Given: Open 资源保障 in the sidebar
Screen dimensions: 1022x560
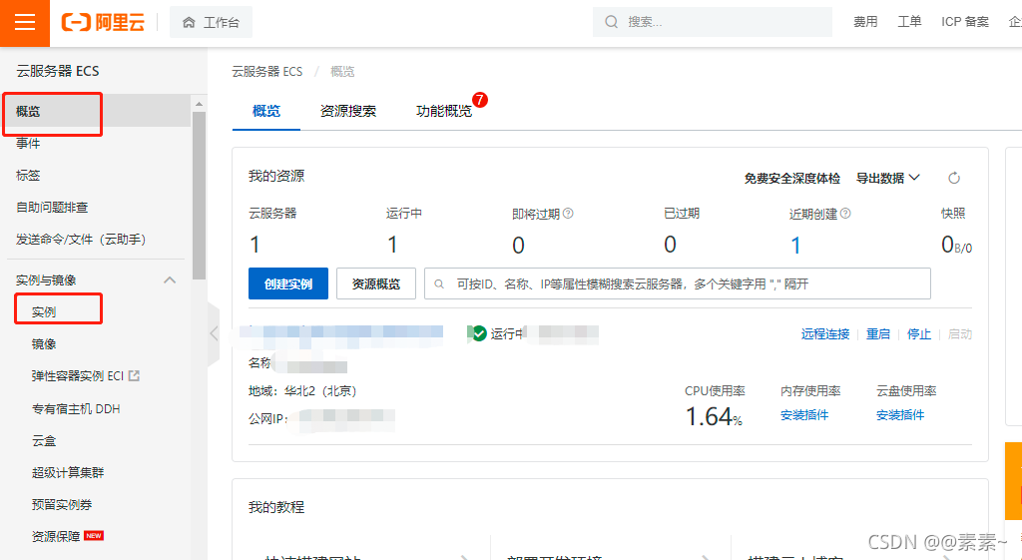Looking at the screenshot, I should 56,536.
